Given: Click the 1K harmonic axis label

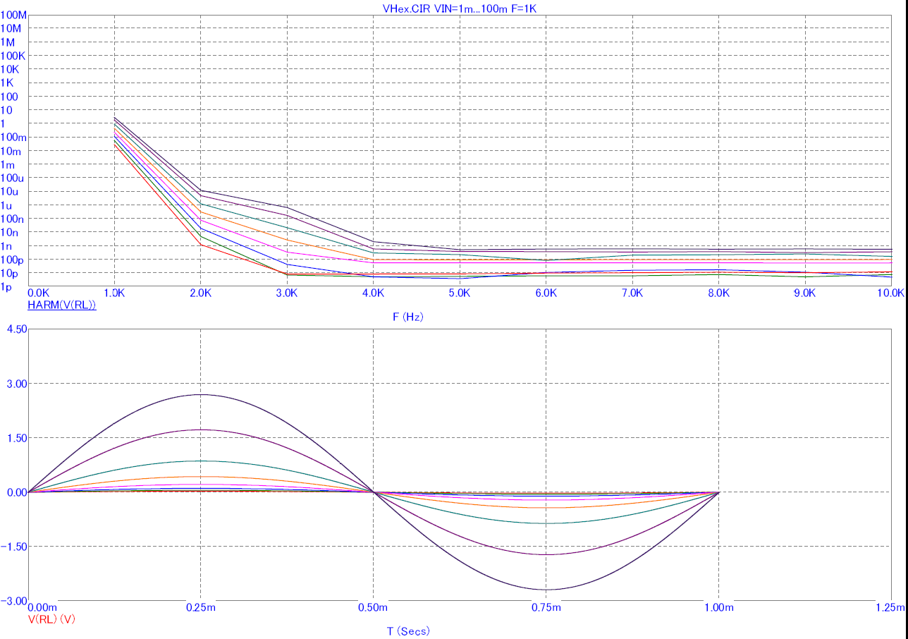Looking at the screenshot, I should pyautogui.click(x=8, y=83).
